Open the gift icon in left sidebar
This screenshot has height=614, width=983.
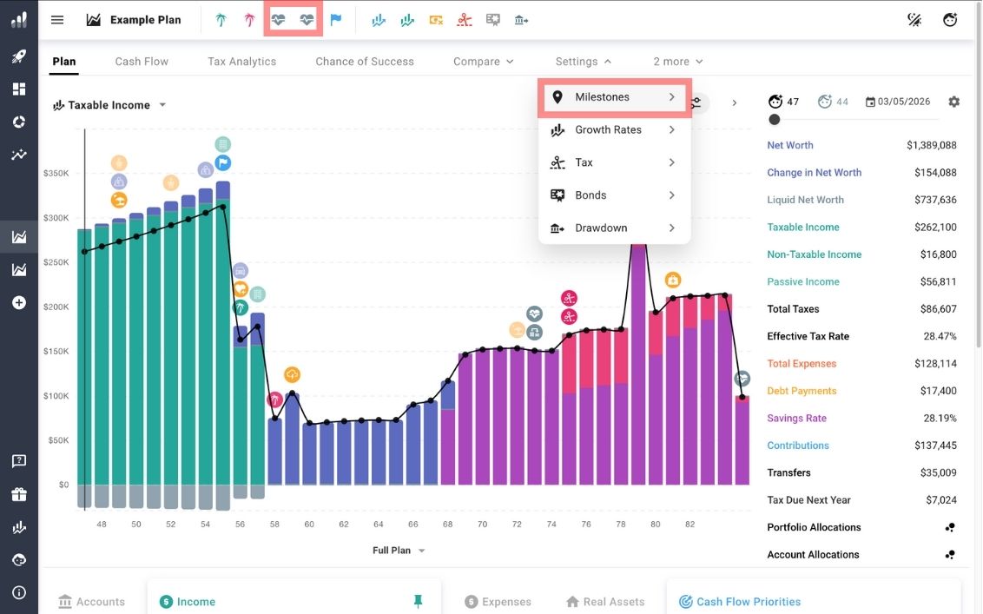tap(18, 494)
